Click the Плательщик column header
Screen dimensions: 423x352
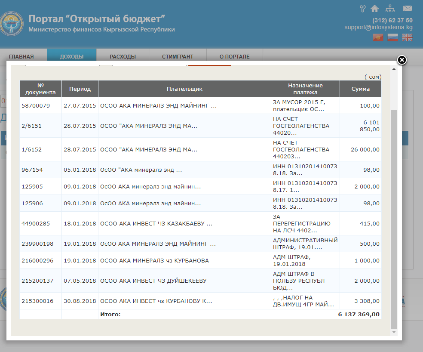click(184, 89)
